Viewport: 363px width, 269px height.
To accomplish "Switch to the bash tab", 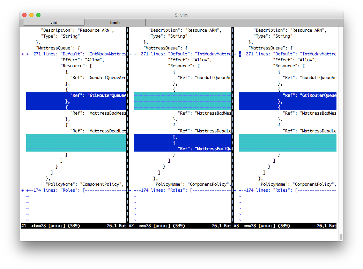I will coord(115,23).
